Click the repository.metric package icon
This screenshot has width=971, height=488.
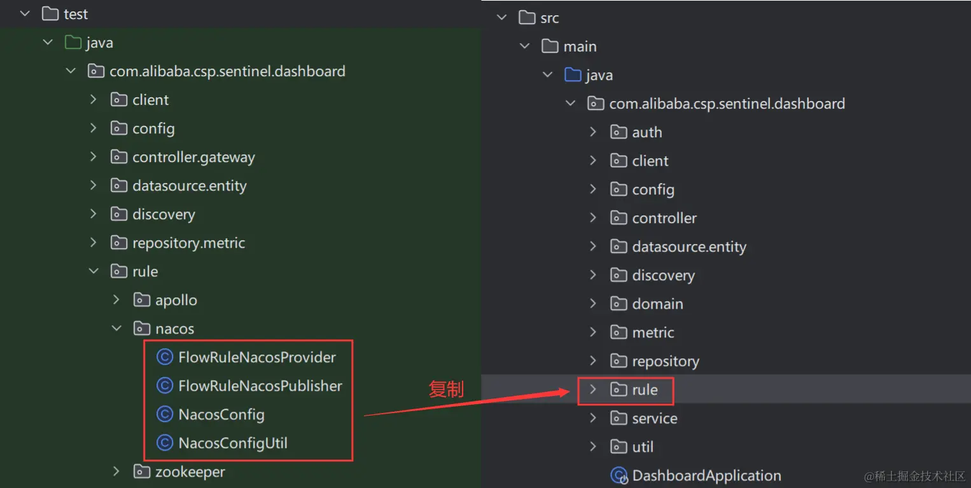118,243
